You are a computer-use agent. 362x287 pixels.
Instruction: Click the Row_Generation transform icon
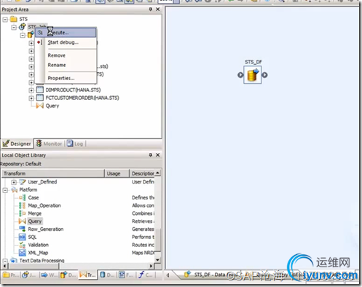pos(23,229)
